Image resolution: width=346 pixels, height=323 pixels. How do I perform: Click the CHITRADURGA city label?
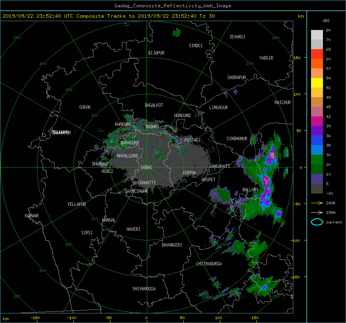(209, 264)
